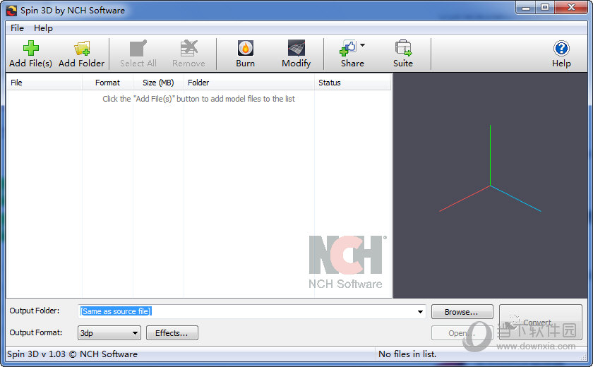Click the Browse... button
The width and height of the screenshot is (593, 367).
tap(462, 312)
